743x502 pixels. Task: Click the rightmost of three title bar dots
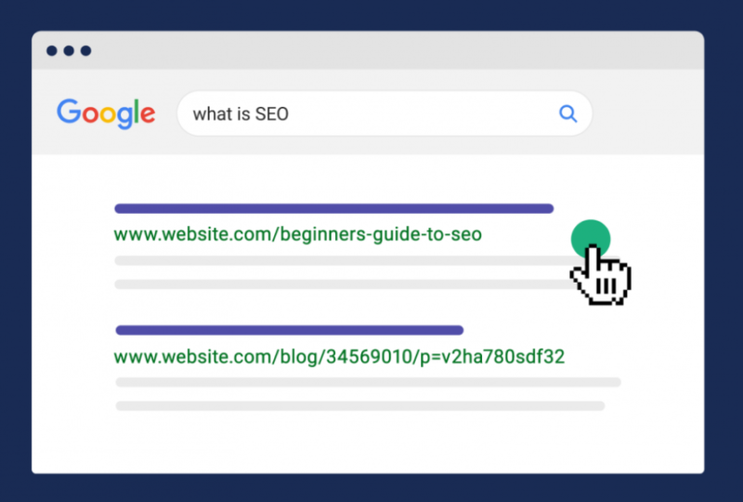pos(85,51)
